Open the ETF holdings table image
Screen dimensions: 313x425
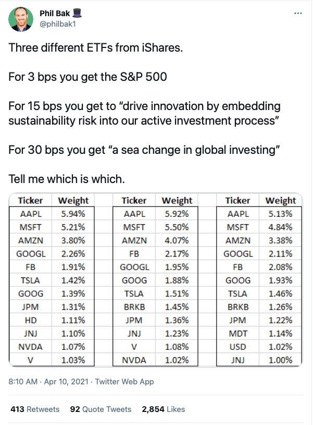(x=156, y=281)
